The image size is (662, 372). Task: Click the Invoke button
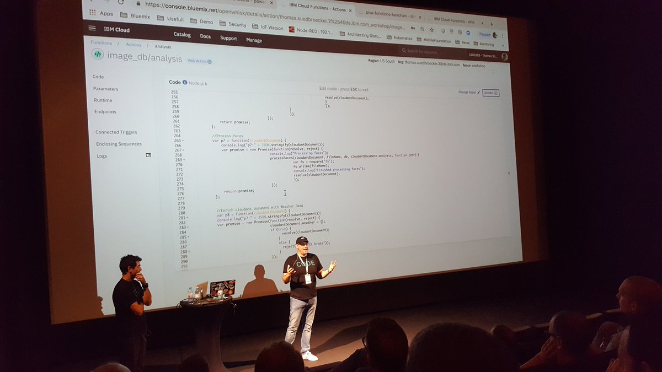(x=490, y=92)
